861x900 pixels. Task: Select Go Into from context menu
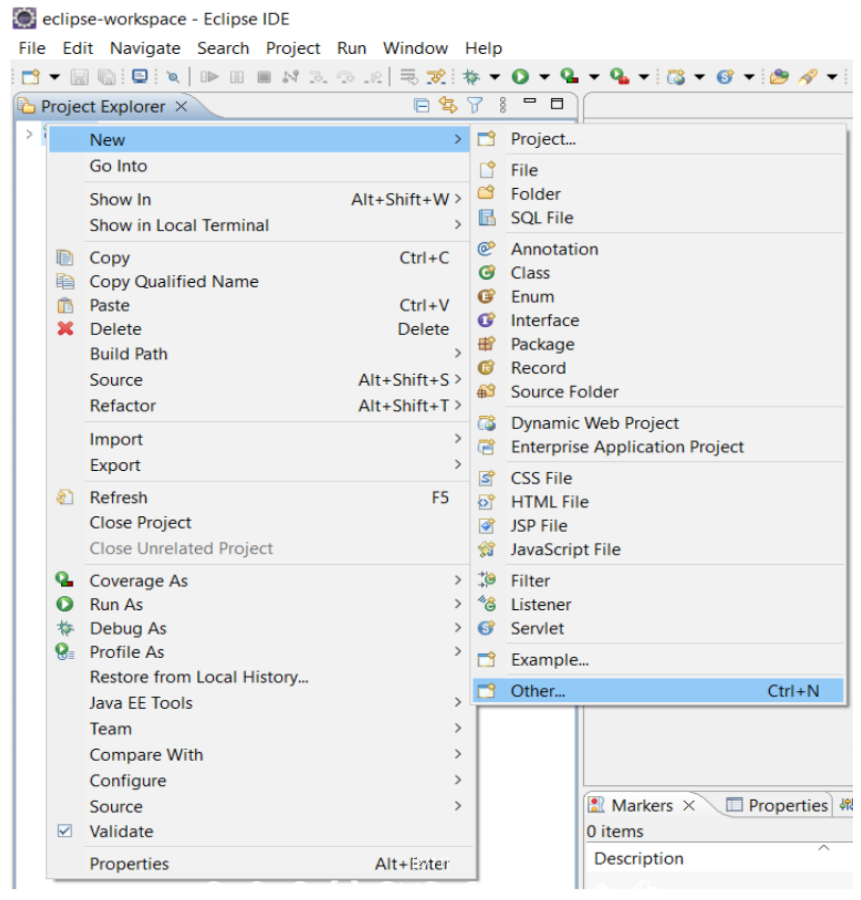pyautogui.click(x=259, y=166)
